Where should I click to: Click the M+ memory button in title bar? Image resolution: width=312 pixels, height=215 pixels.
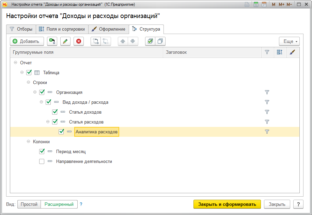[x=281, y=4]
